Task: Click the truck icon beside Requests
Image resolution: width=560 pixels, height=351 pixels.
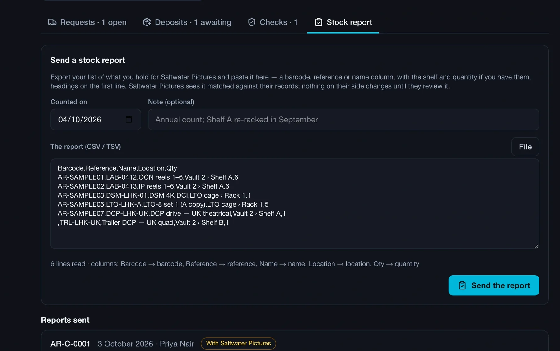Action: pyautogui.click(x=52, y=22)
